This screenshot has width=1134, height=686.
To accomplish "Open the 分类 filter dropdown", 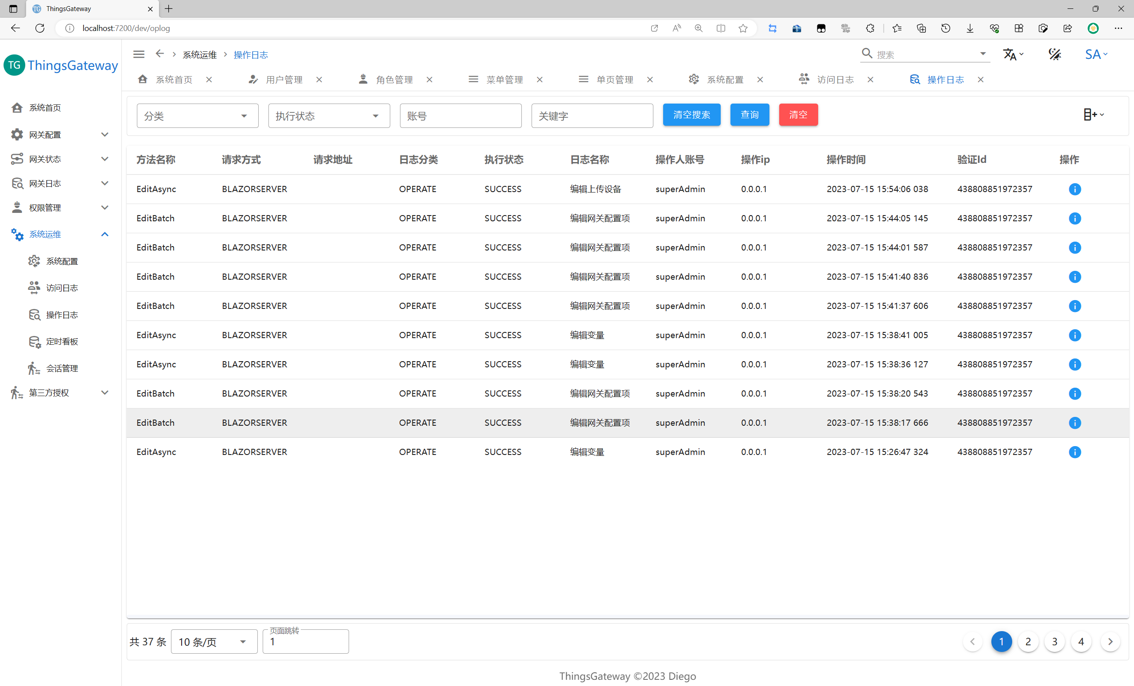I will 197,116.
